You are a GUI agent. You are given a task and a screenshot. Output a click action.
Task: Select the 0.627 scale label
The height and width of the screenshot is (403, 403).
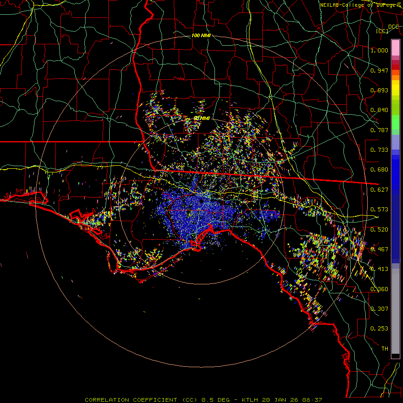pyautogui.click(x=379, y=190)
